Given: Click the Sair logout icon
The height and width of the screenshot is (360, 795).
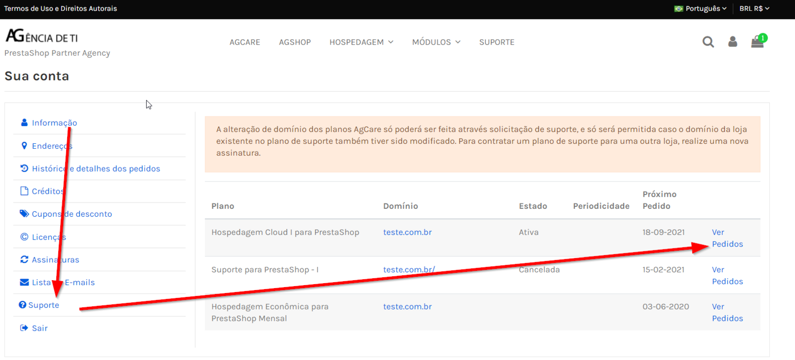Looking at the screenshot, I should pyautogui.click(x=24, y=328).
